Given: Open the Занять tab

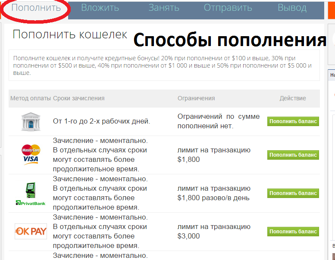Looking at the screenshot, I should [x=164, y=8].
